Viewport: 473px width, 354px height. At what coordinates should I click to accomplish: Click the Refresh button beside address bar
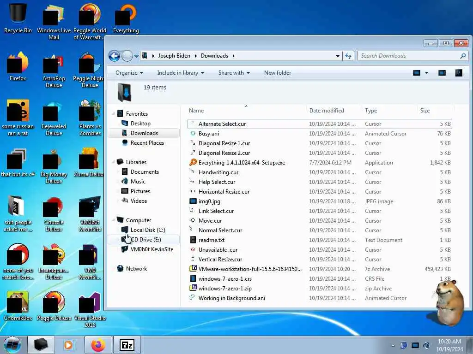pos(348,56)
